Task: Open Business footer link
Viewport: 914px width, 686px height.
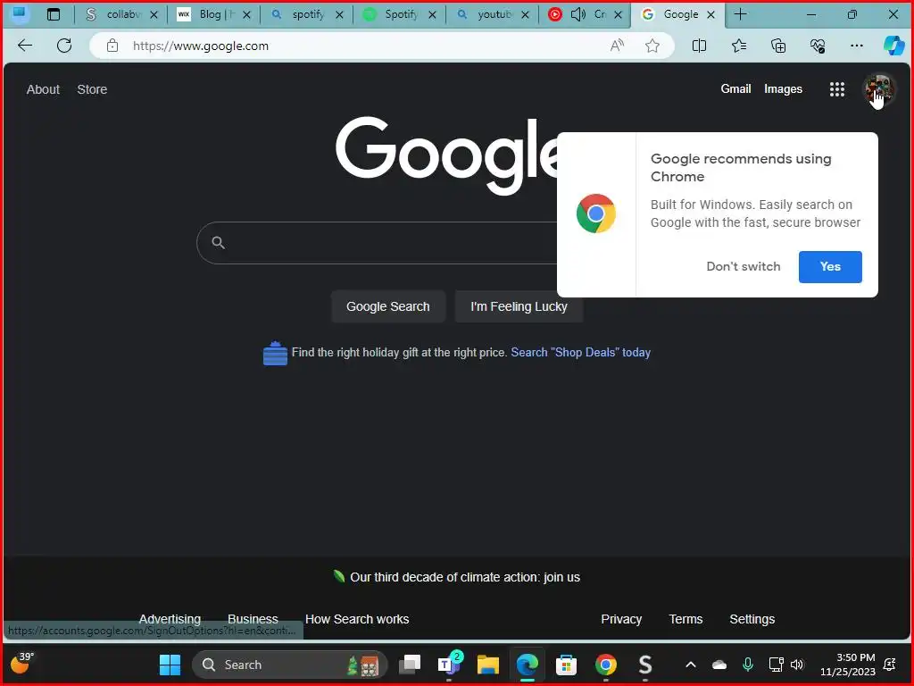Action: click(253, 619)
